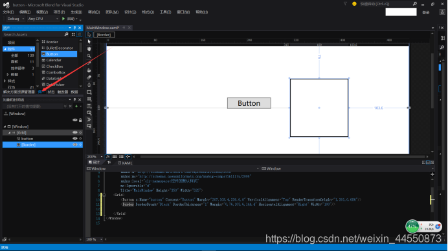
Task: Click the [Border] breadcrumb button
Action: [104, 35]
